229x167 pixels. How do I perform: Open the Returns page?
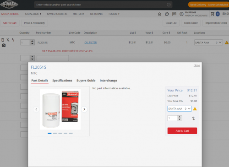click(x=96, y=14)
